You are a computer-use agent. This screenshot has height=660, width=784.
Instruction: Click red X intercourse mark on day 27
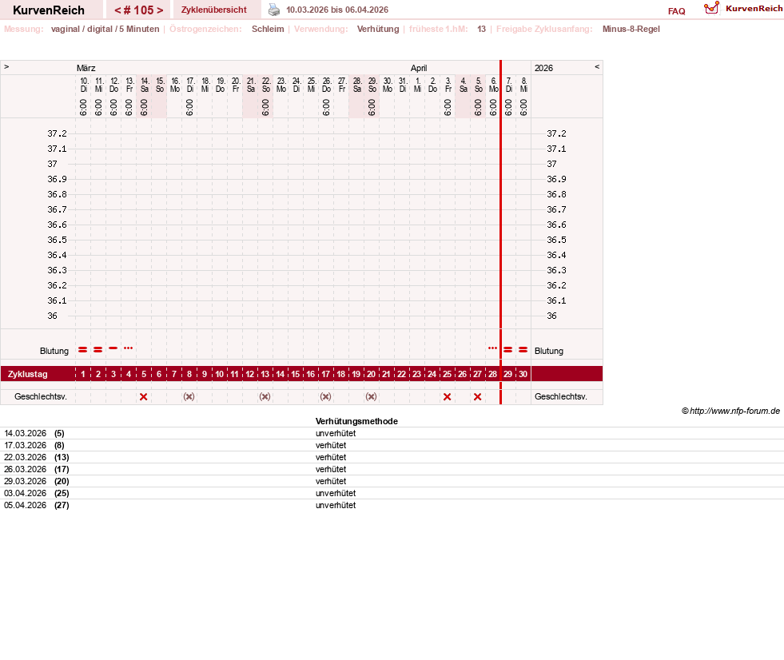point(477,396)
